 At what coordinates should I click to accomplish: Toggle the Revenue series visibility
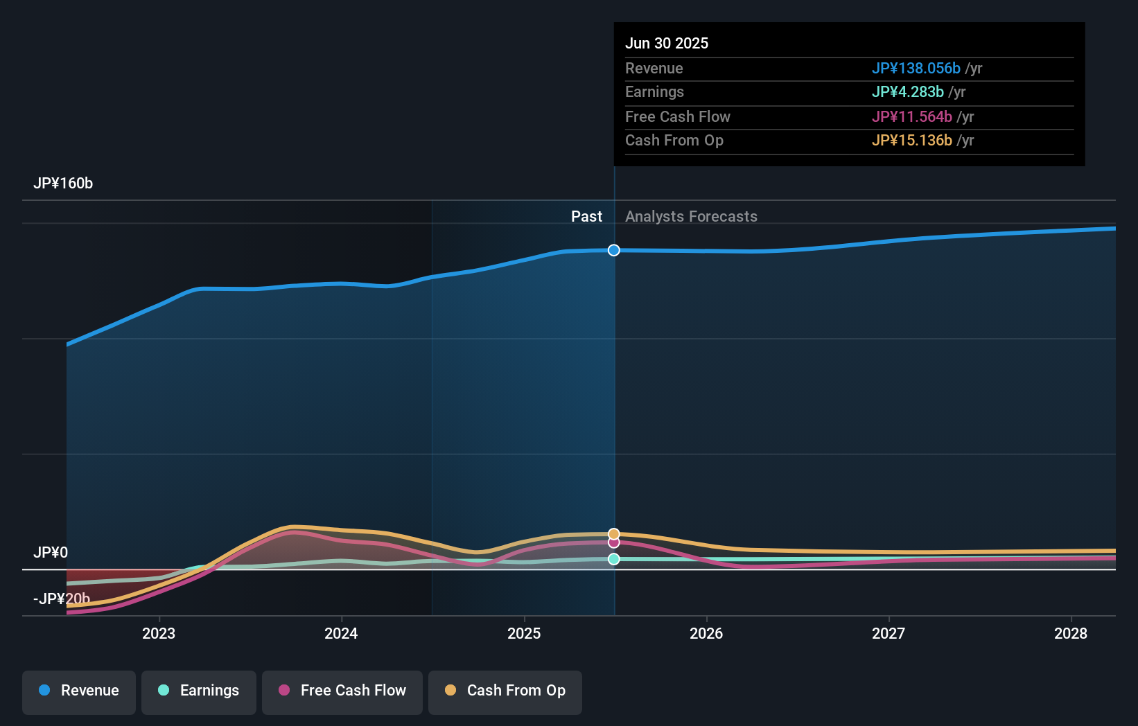tap(78, 691)
